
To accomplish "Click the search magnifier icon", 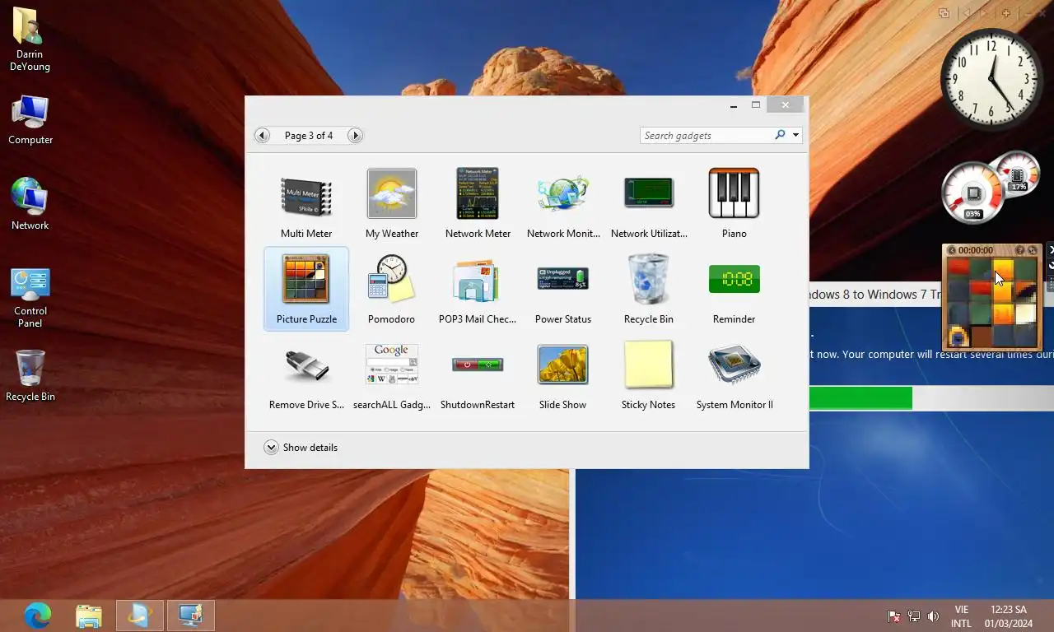I will 780,135.
